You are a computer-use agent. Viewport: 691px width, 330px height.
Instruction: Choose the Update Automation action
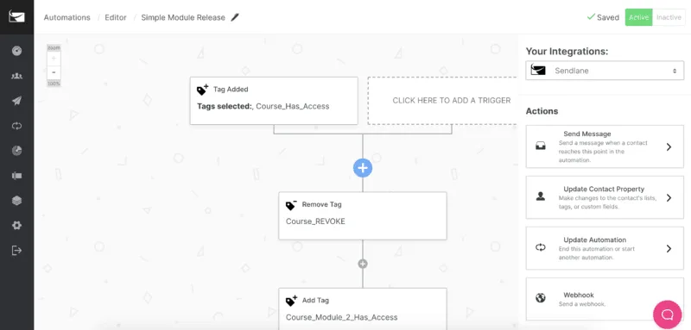(605, 248)
